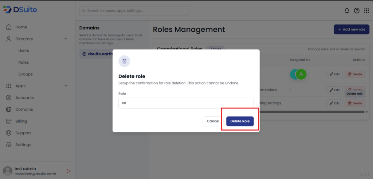Open Settings from the sidebar

coord(23,145)
